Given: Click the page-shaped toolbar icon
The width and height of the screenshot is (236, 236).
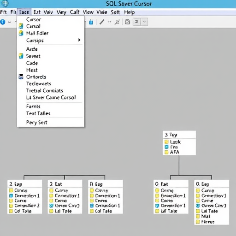Looking at the screenshot, I should pyautogui.click(x=127, y=22).
